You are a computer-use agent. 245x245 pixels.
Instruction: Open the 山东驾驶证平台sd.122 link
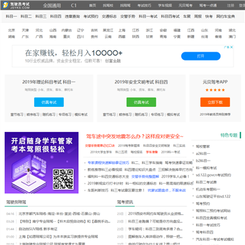[213, 197]
